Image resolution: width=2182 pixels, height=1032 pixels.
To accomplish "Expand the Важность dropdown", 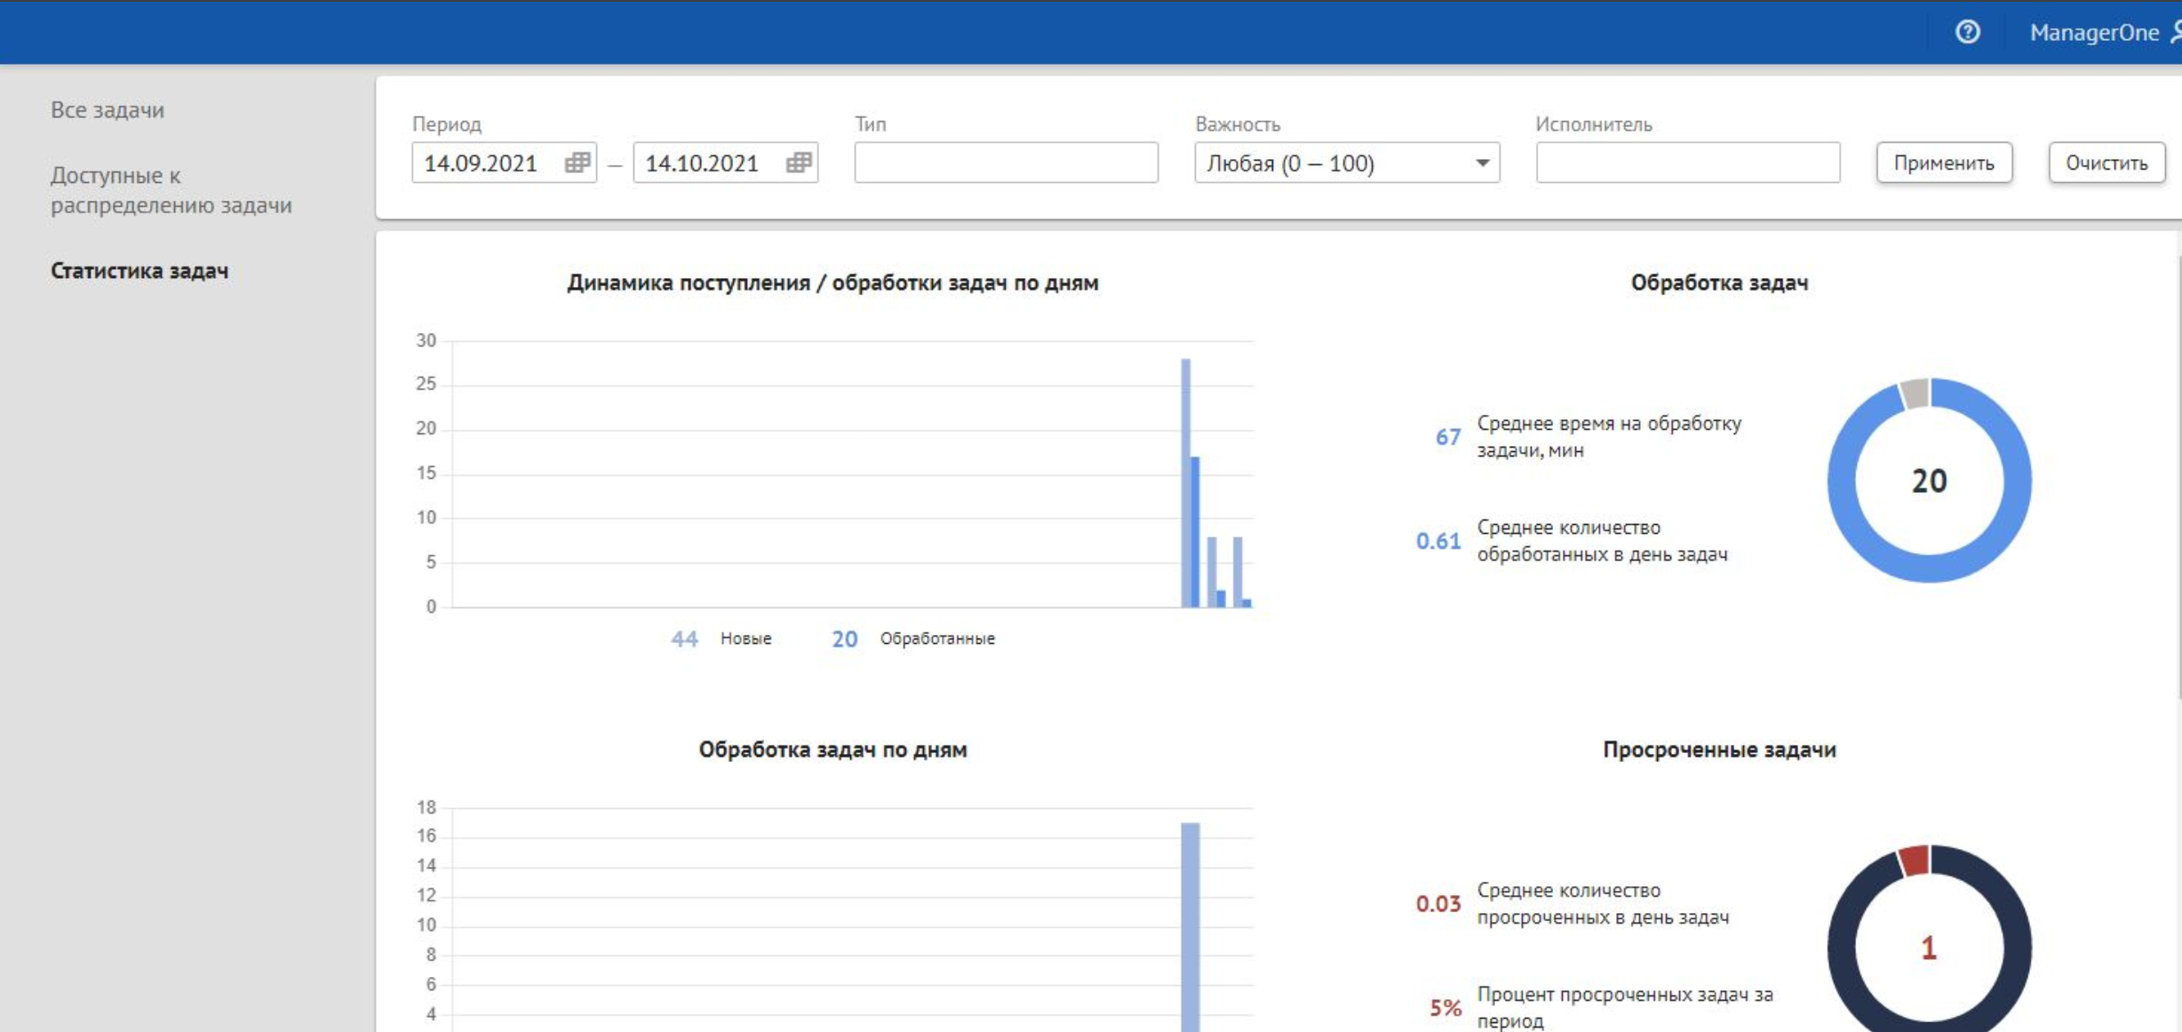I will point(1482,163).
